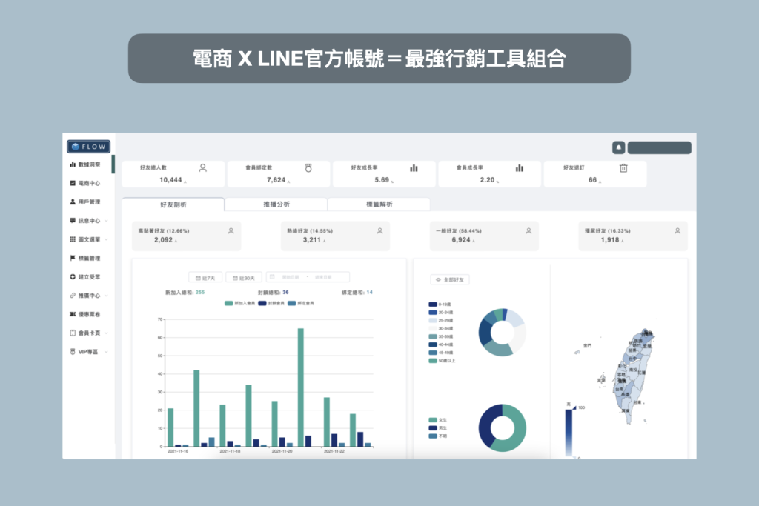
Task: Open 擴展好友 (16.33%) card
Action: (633, 236)
